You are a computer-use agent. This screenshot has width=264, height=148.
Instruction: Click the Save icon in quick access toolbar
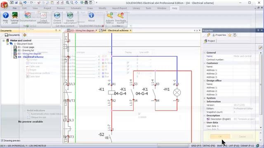[x=16, y=2]
